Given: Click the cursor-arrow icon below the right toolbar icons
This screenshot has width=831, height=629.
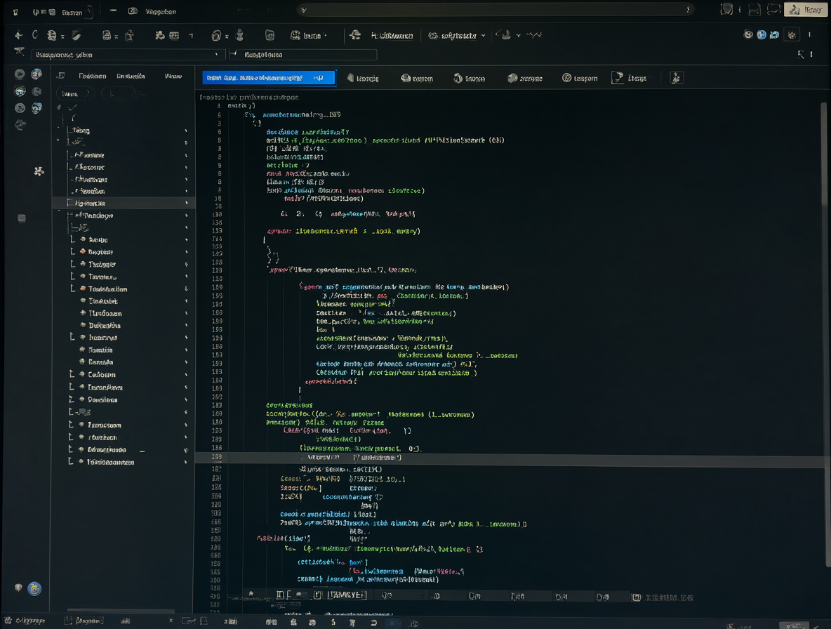Looking at the screenshot, I should 801,55.
